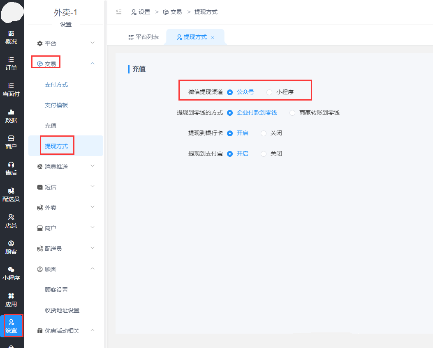
Task: Click the sidebar menu vertical scrollbar
Action: [x=105, y=174]
